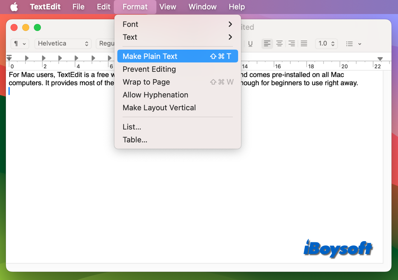The image size is (398, 280).
Task: Click the Apple logo menu
Action: click(14, 7)
